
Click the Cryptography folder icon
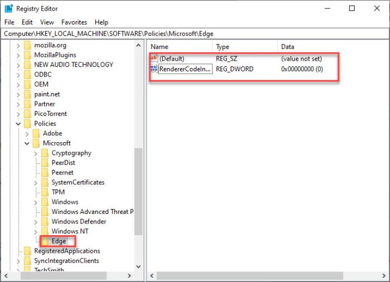point(45,153)
